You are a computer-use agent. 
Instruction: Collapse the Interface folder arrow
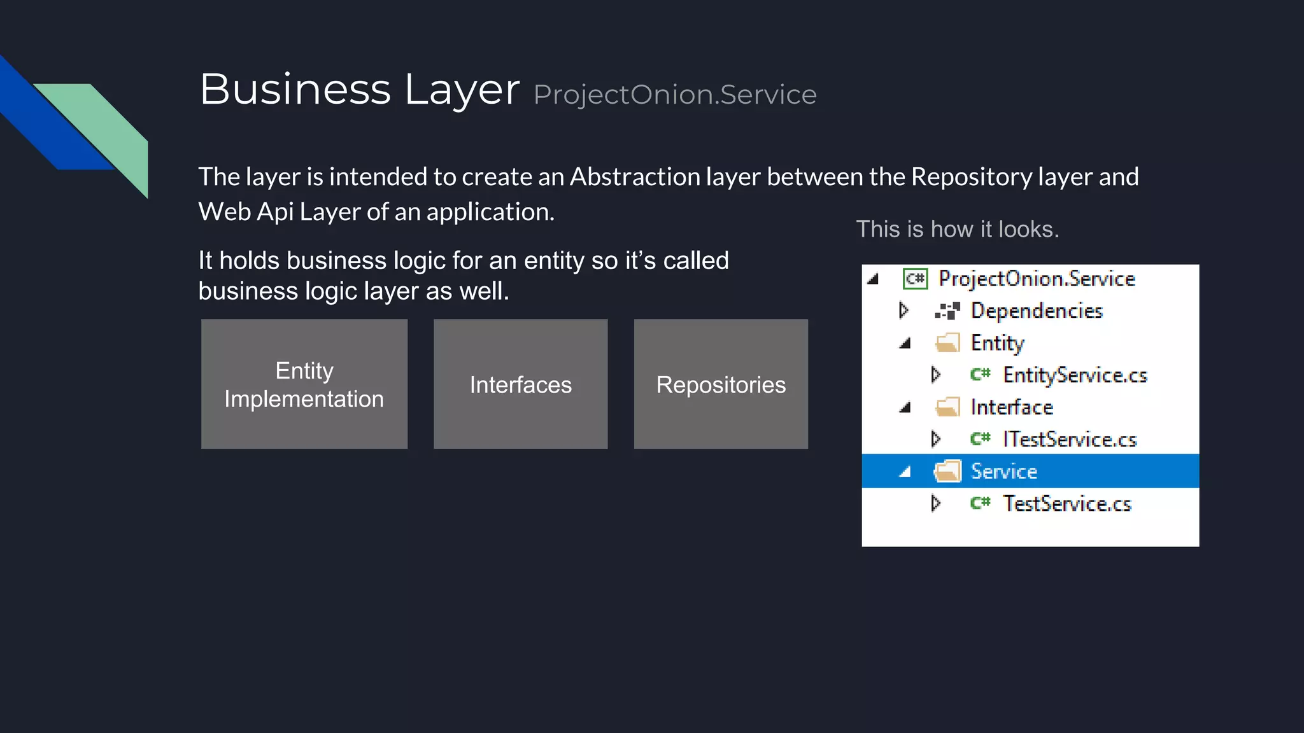pos(905,408)
